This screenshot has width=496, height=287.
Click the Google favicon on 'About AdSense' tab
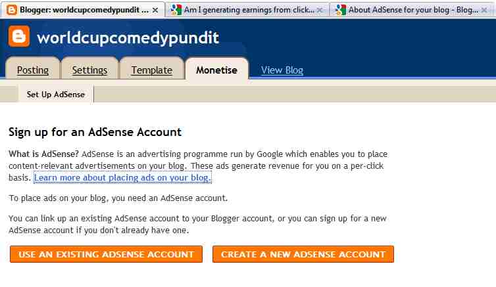(340, 10)
